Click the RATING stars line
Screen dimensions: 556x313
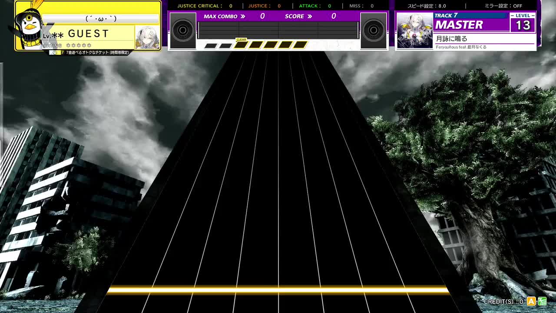click(67, 45)
